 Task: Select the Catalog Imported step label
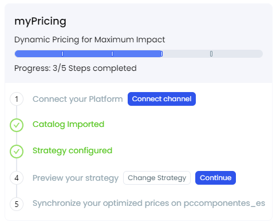coord(68,125)
